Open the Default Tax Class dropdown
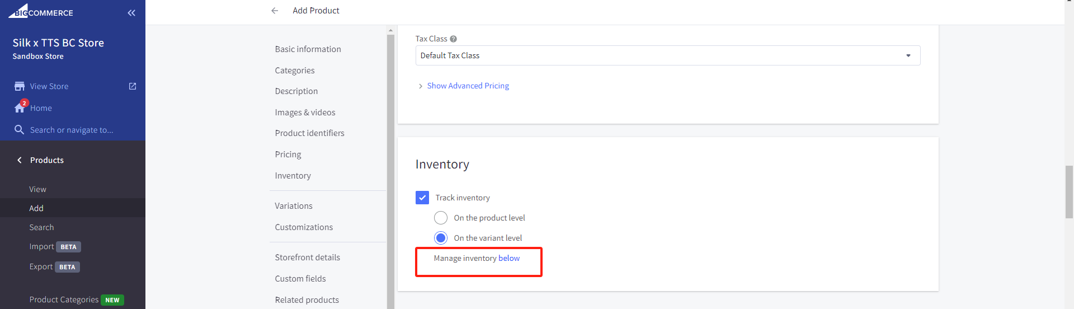This screenshot has width=1074, height=309. click(x=668, y=55)
